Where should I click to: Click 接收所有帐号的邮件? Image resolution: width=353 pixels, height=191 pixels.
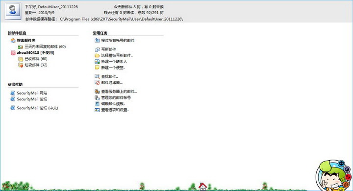(x=118, y=41)
